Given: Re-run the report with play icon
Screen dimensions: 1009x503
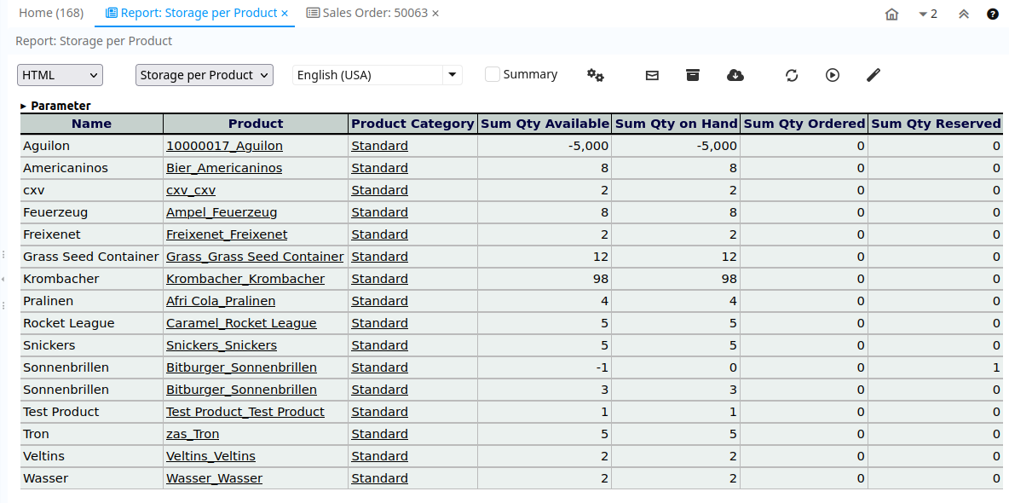Looking at the screenshot, I should [x=833, y=75].
